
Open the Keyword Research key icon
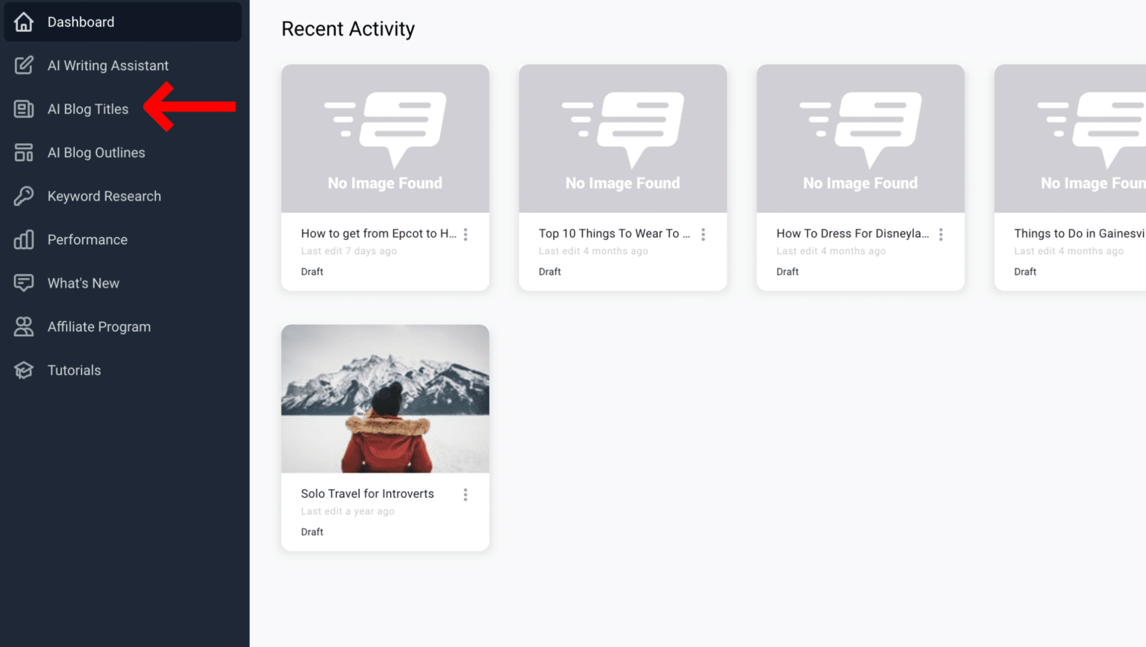[24, 196]
